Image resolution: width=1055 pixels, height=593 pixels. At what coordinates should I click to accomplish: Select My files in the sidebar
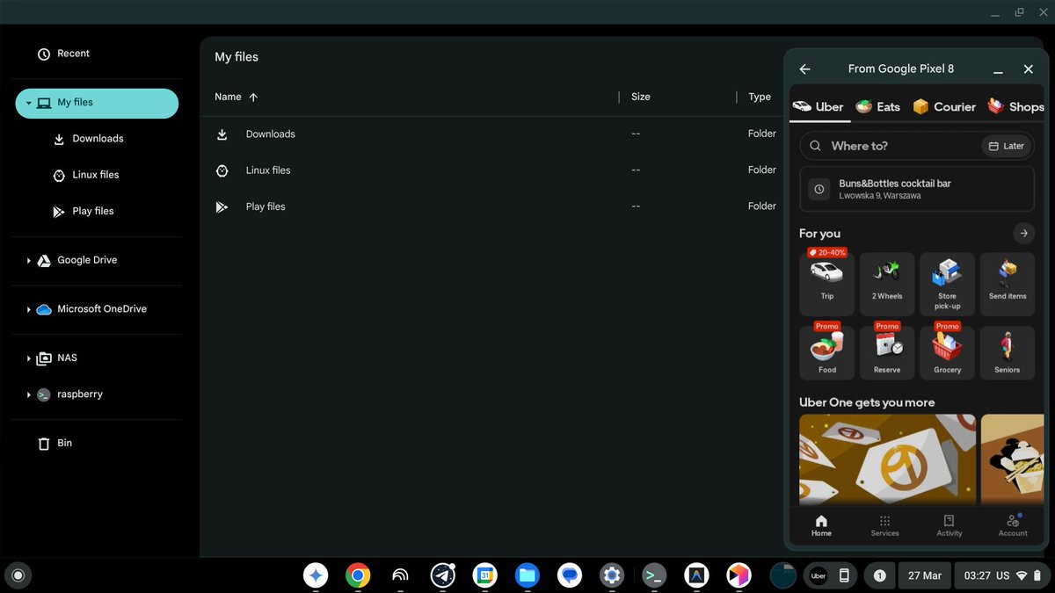pyautogui.click(x=97, y=103)
